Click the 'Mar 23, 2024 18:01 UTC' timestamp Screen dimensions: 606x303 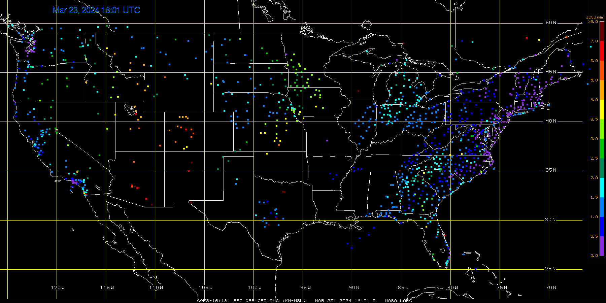(96, 10)
